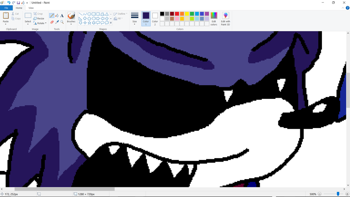This screenshot has height=197, width=350.
Task: Open the File menu
Action: (6, 8)
